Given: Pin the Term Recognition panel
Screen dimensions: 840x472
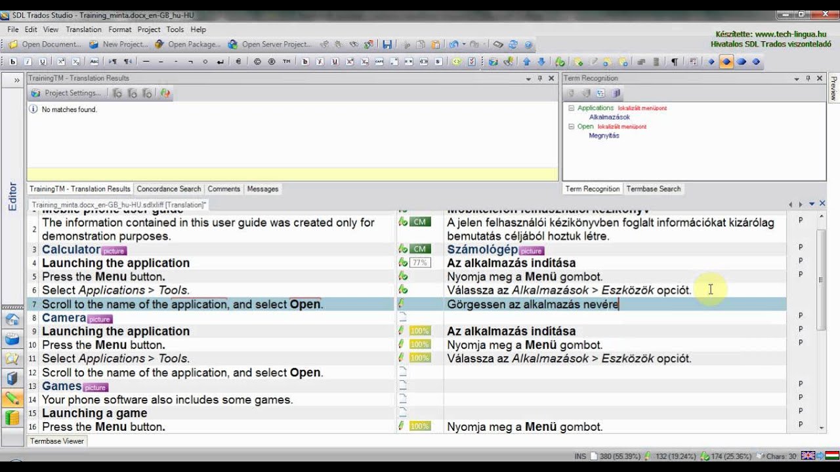Looking at the screenshot, I should [808, 78].
